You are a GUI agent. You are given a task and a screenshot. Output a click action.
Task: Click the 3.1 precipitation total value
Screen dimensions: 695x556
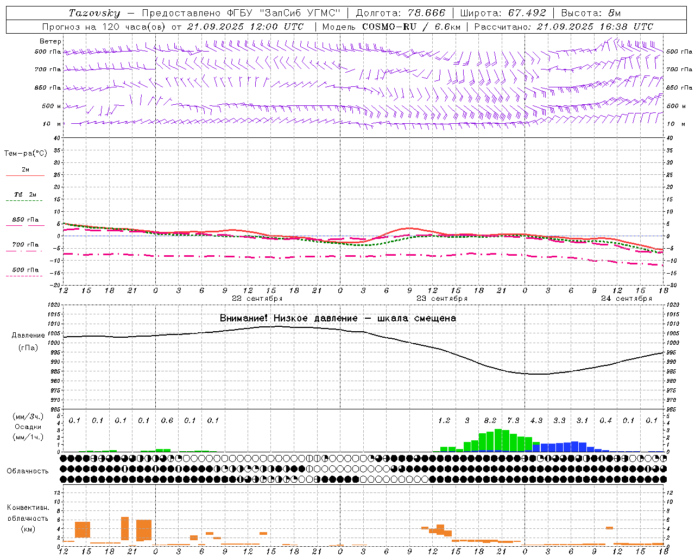583,421
